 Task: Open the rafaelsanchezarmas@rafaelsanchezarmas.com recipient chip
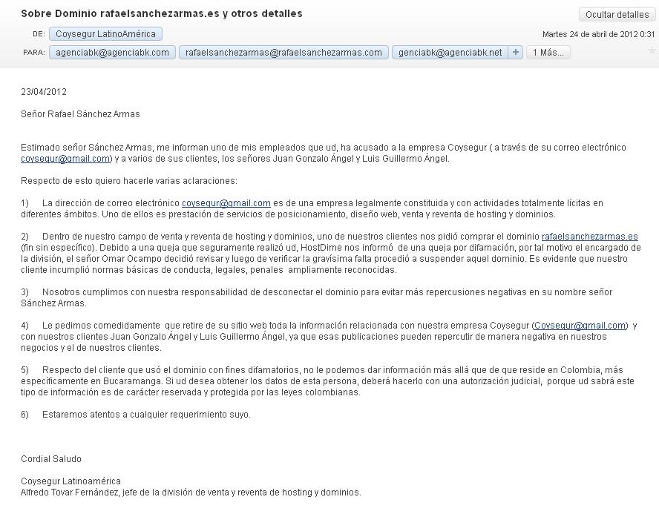pos(283,53)
